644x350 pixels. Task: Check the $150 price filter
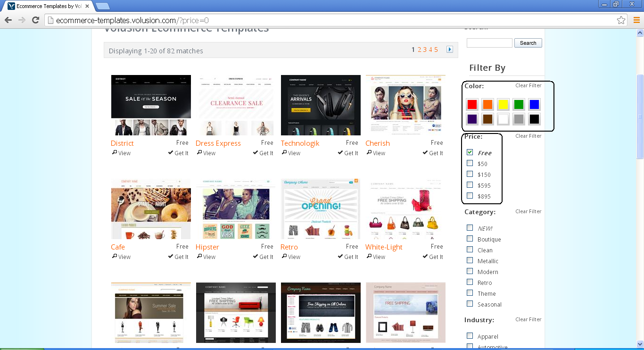coord(470,174)
